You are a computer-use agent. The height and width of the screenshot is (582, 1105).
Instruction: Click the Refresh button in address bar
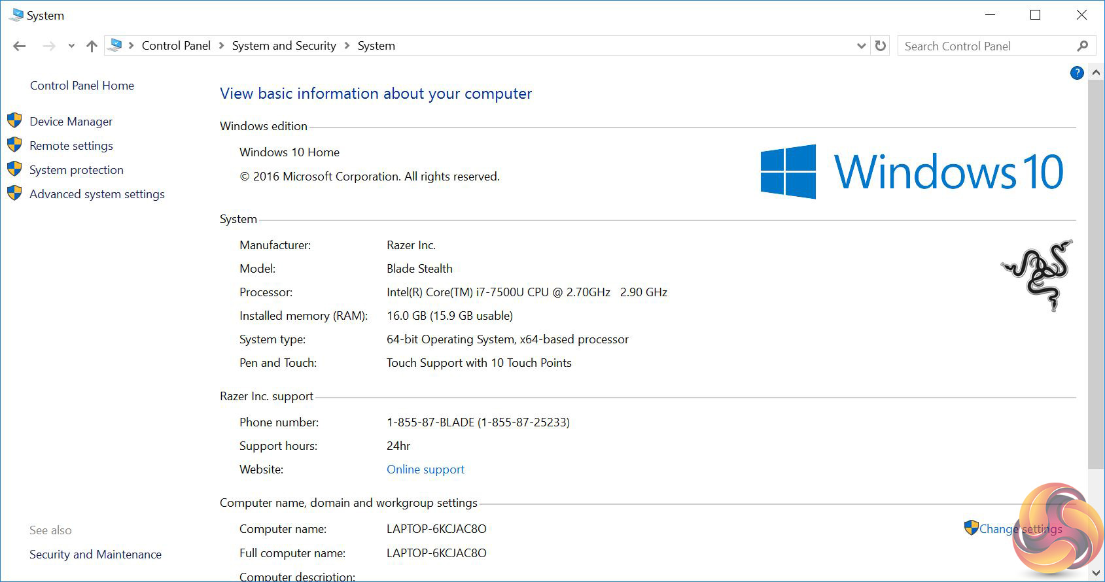tap(881, 46)
